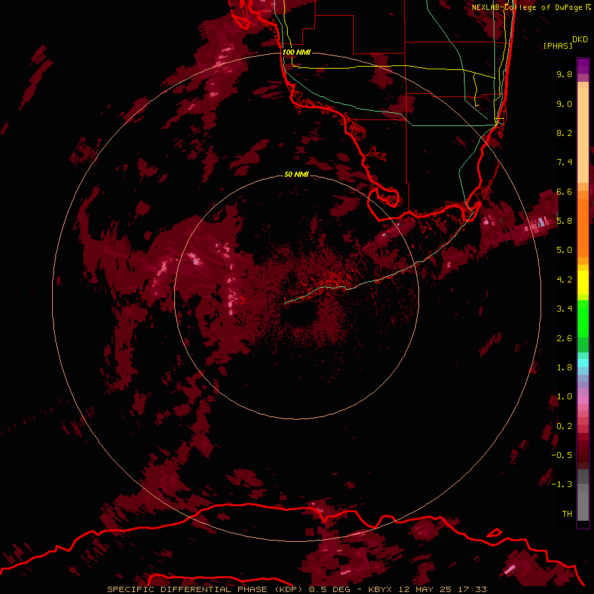594x594 pixels.
Task: Pick the purple top of color bar
Action: [x=583, y=65]
